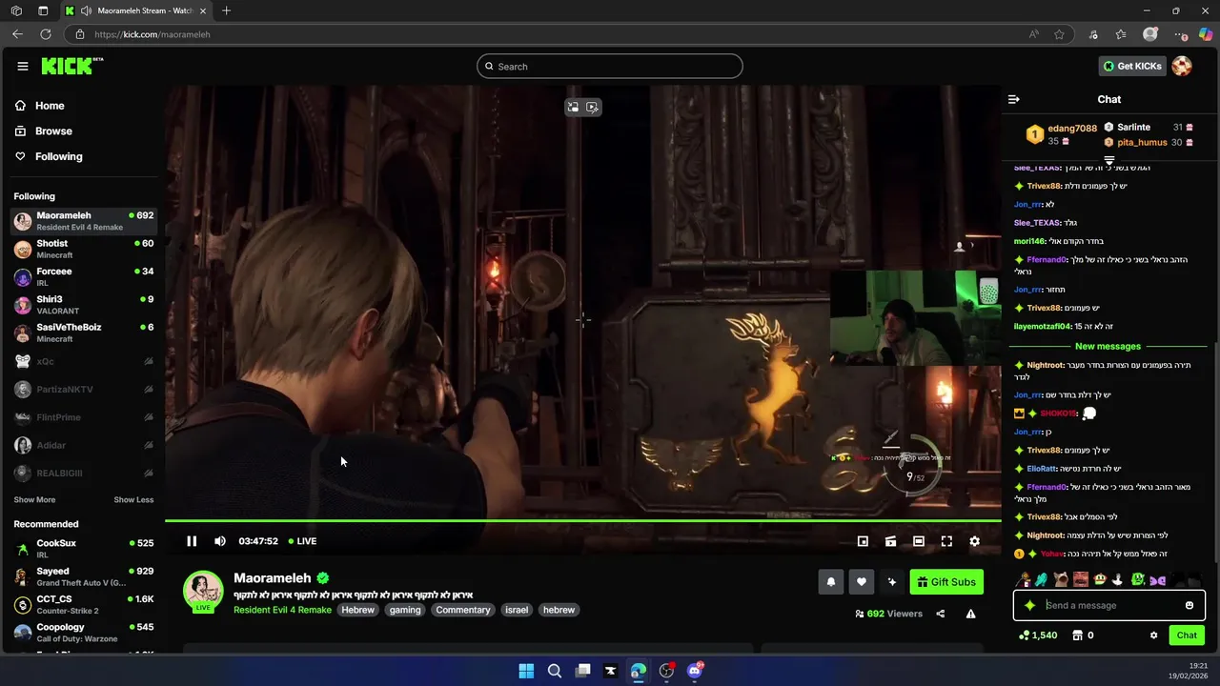The width and height of the screenshot is (1220, 686).
Task: Open the hamburger sidebar menu
Action: point(22,66)
